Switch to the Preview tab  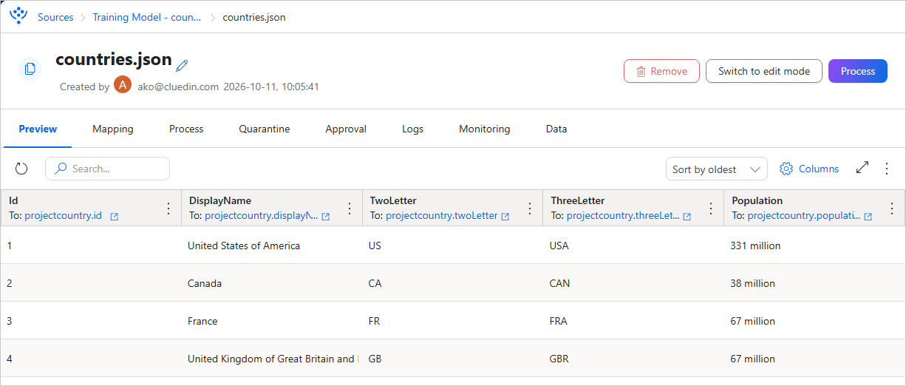tap(38, 129)
